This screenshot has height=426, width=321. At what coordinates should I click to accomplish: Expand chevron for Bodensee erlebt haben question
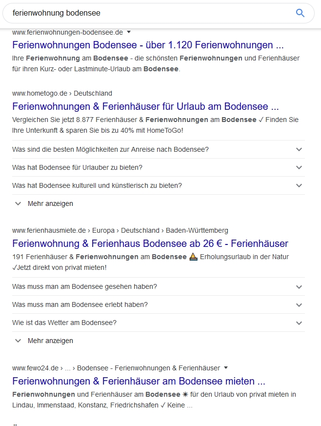(299, 304)
